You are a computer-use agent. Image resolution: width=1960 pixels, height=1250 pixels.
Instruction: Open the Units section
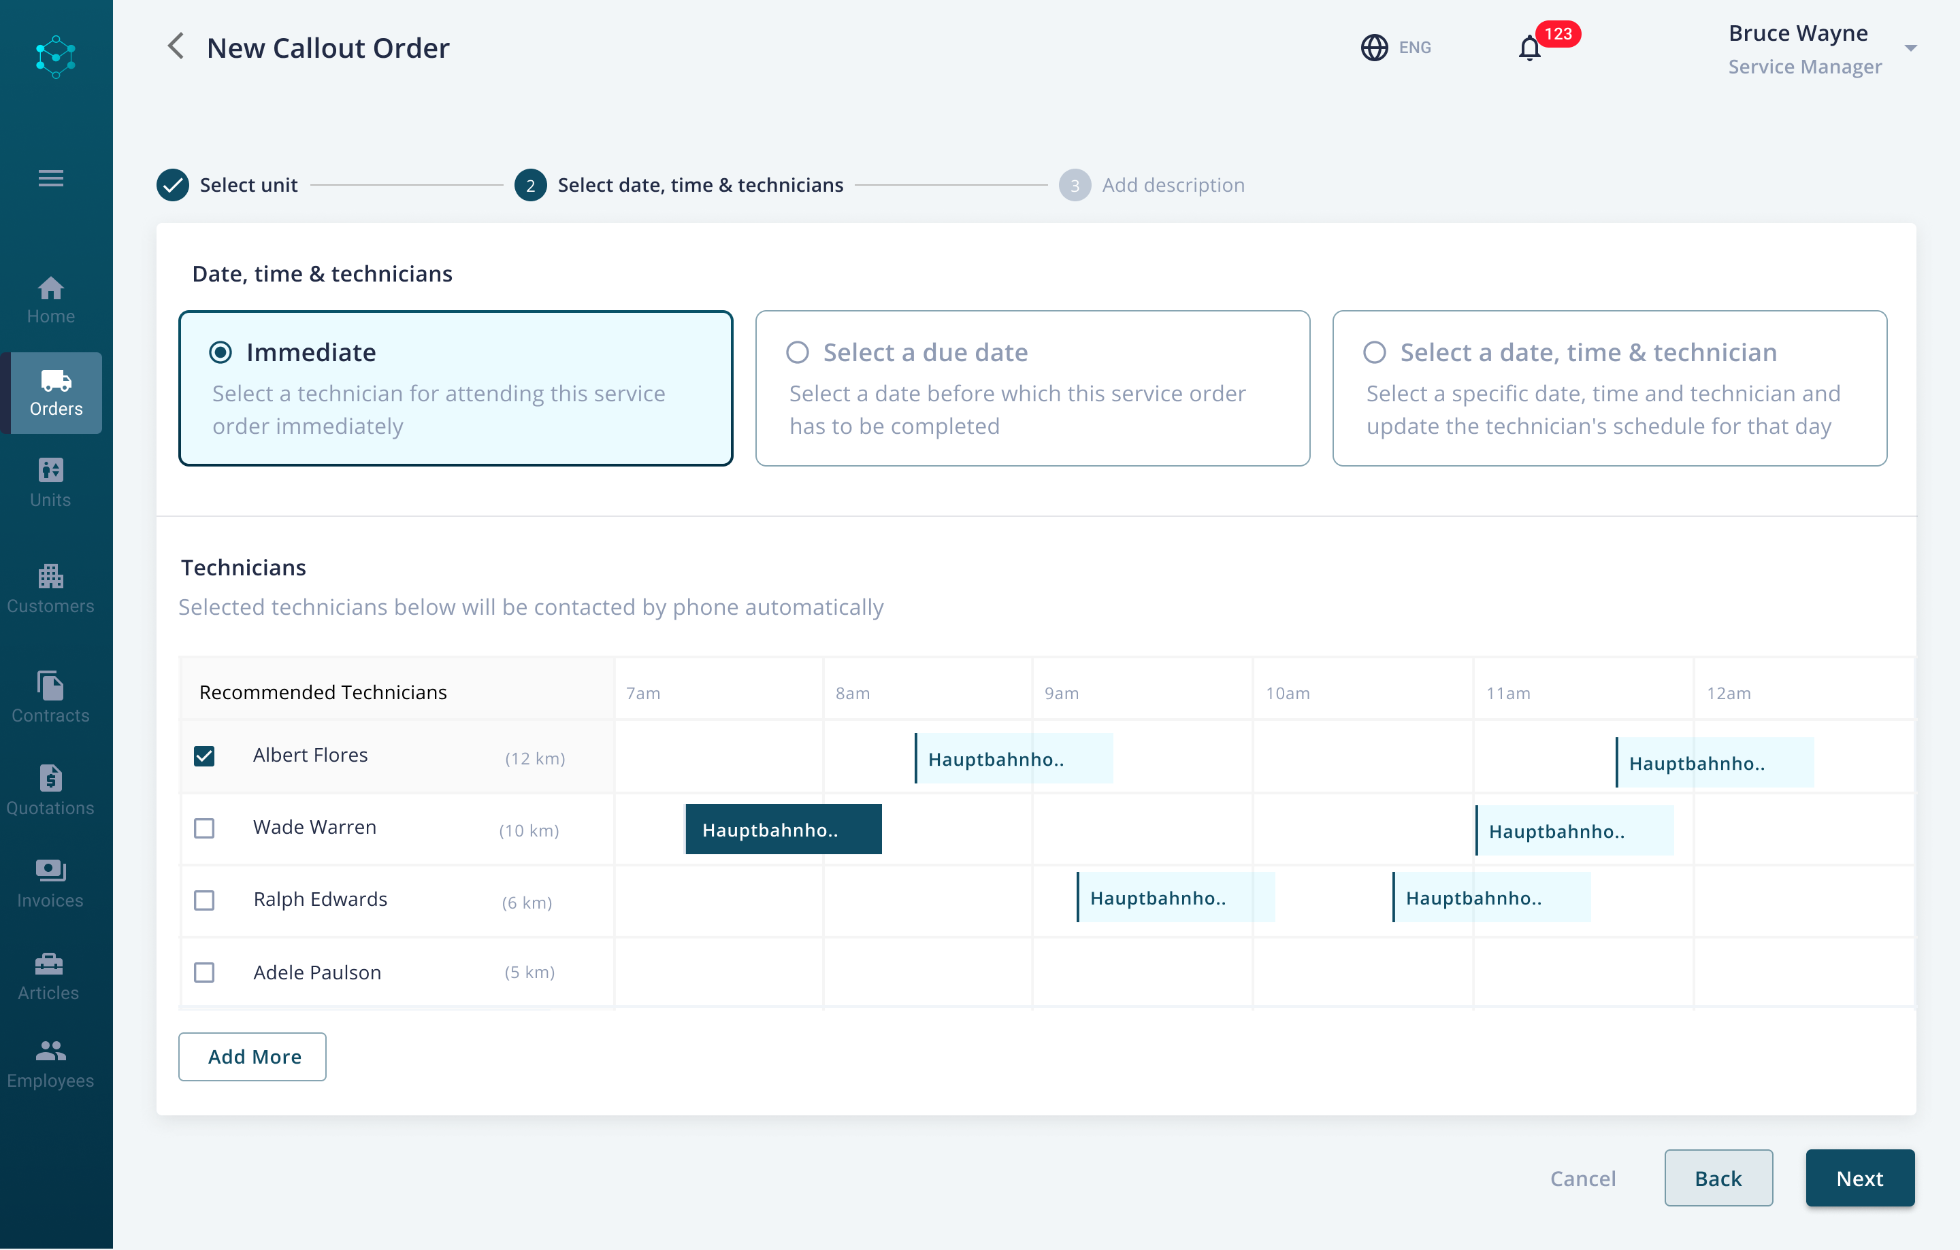tap(50, 482)
